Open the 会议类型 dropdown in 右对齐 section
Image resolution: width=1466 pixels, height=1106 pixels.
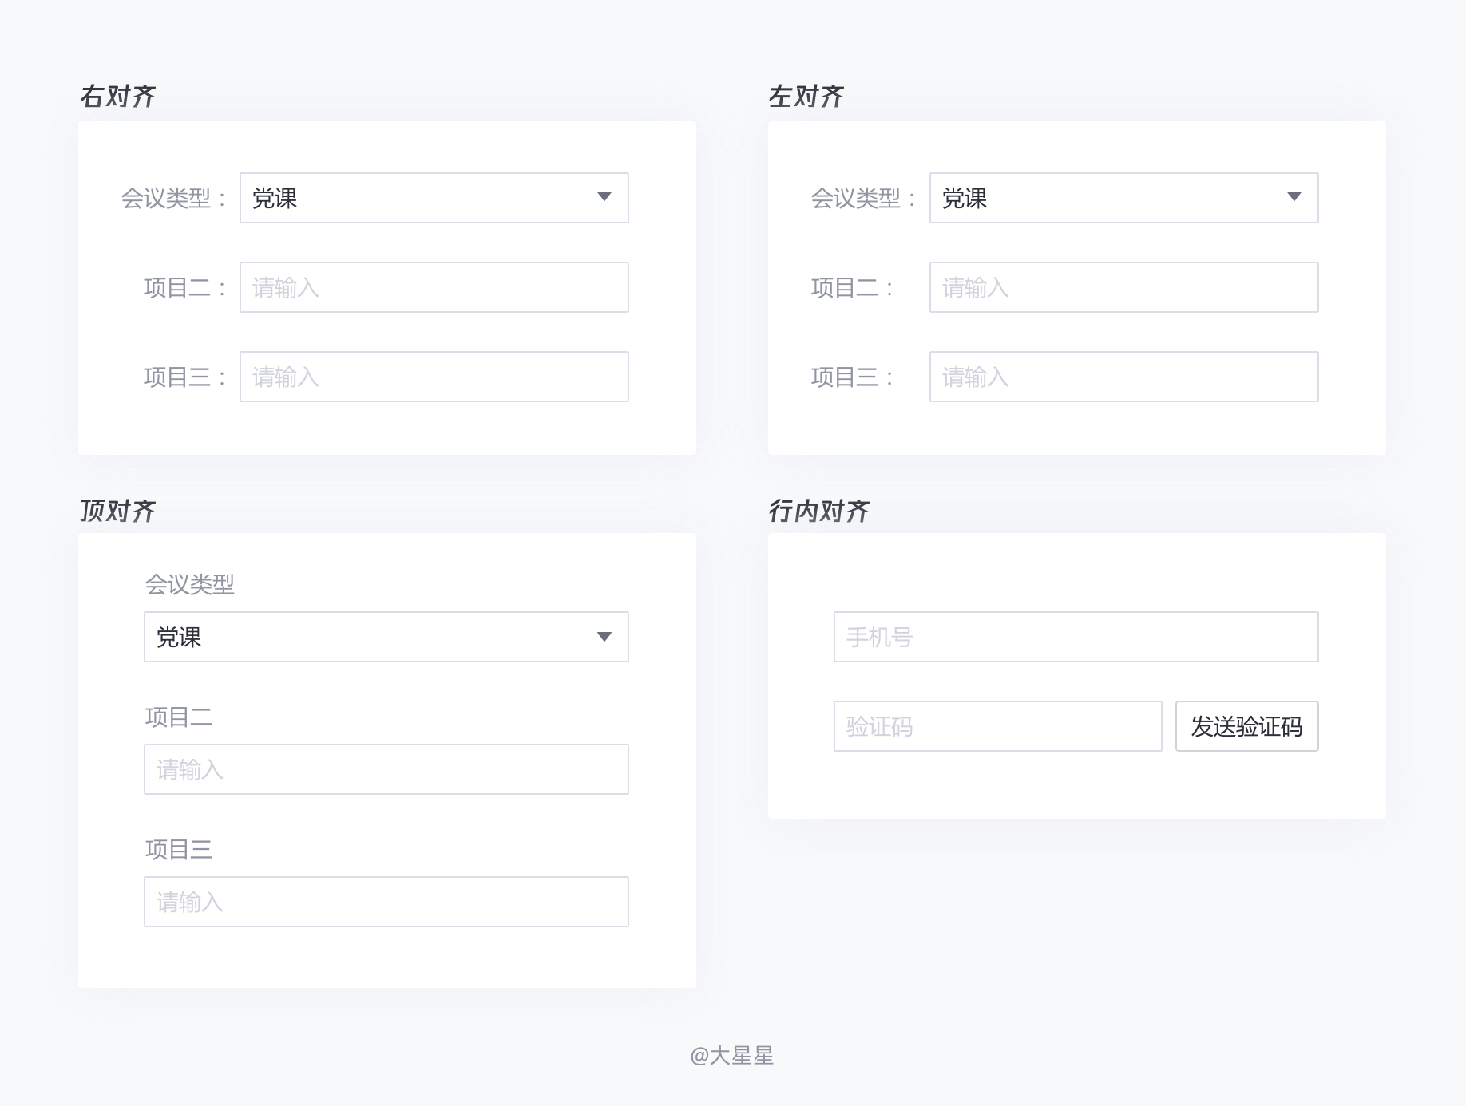pos(433,199)
